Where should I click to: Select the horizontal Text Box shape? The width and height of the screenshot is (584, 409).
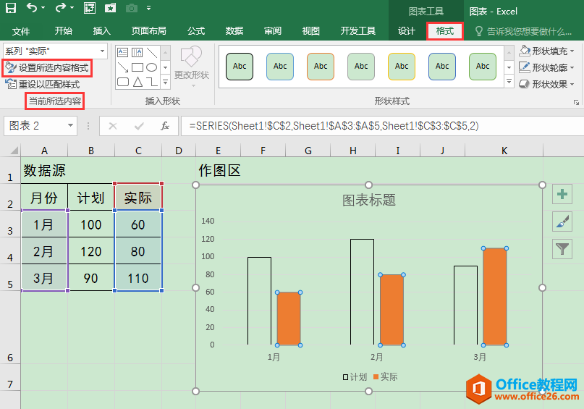pos(122,53)
